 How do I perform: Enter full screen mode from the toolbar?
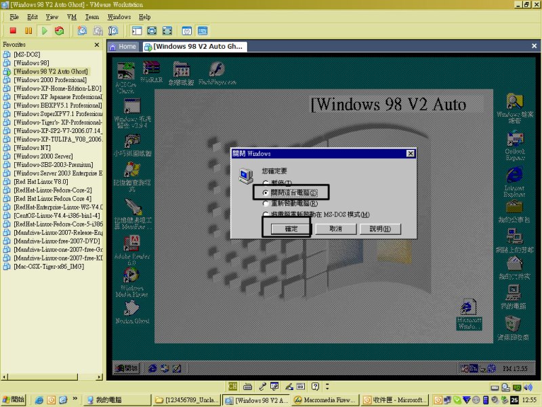pyautogui.click(x=167, y=31)
